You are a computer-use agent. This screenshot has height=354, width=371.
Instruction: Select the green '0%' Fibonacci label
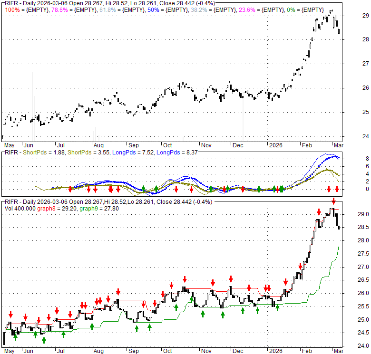[291, 10]
